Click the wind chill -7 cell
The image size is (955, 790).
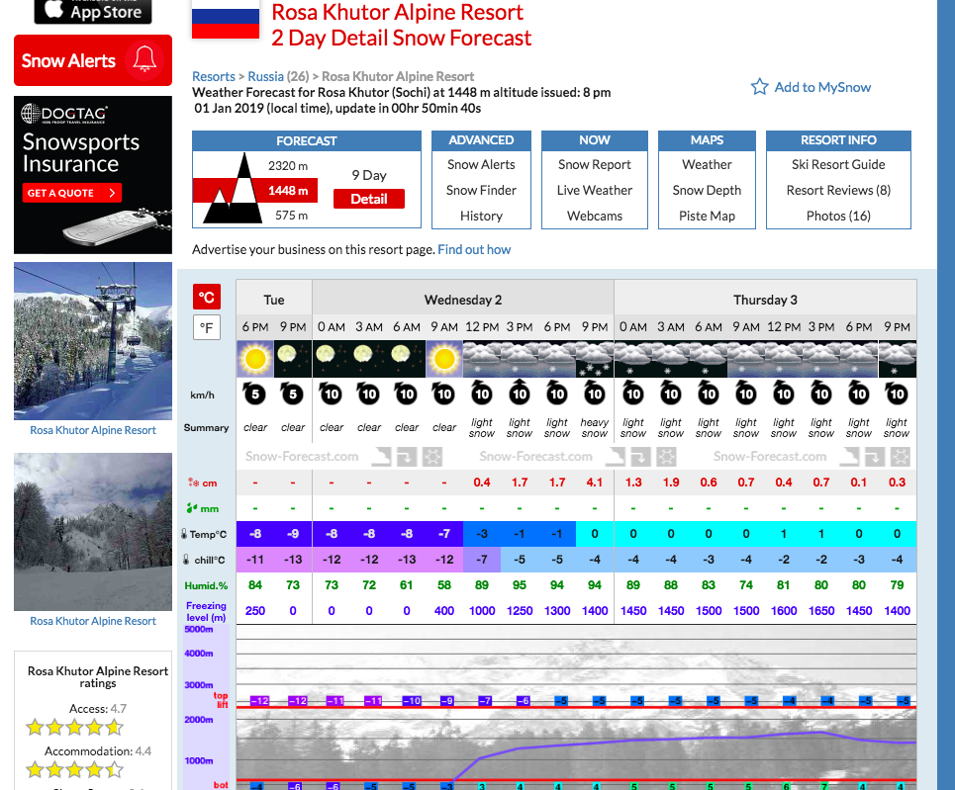[482, 560]
